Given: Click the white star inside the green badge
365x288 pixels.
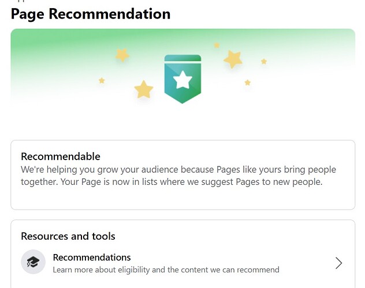Looking at the screenshot, I should pyautogui.click(x=182, y=80).
